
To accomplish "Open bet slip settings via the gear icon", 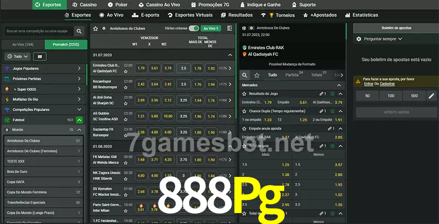I will [359, 39].
